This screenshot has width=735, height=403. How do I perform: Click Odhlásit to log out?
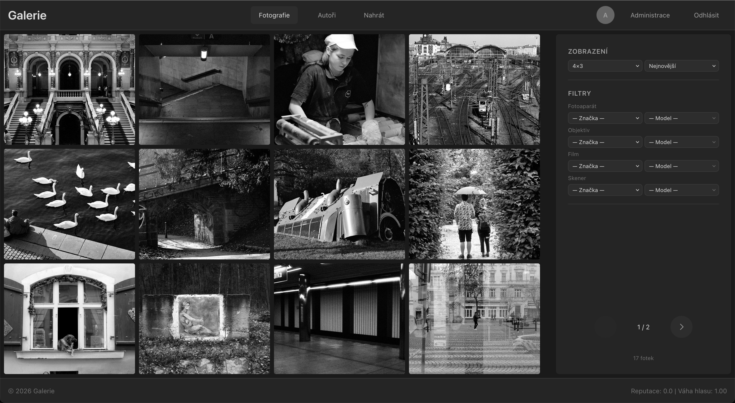(x=706, y=15)
